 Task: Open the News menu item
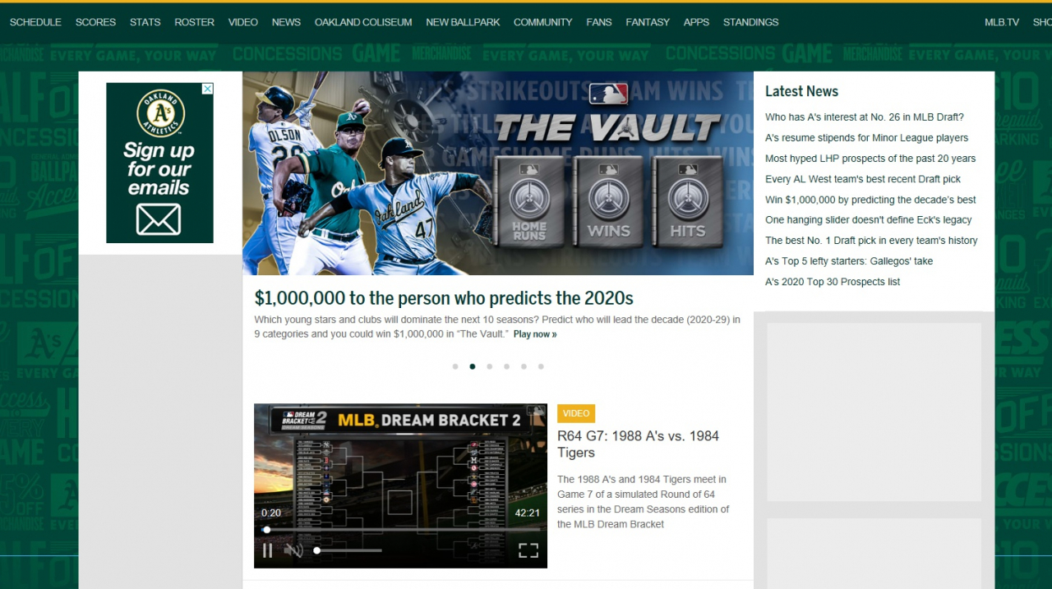[286, 22]
